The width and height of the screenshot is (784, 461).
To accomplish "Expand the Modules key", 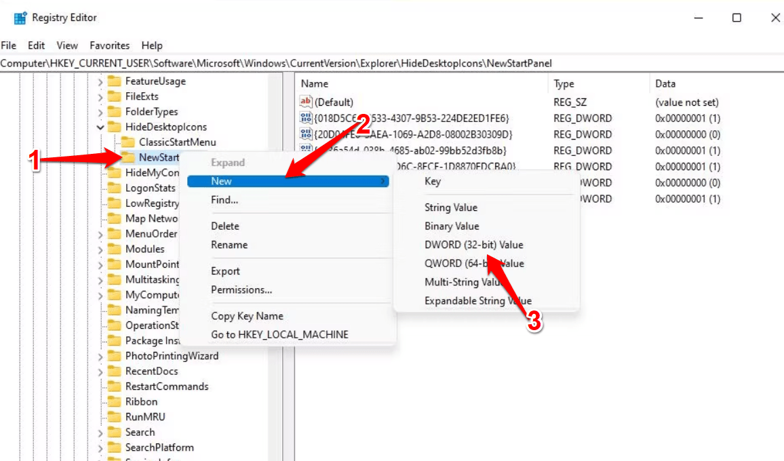I will [x=100, y=249].
